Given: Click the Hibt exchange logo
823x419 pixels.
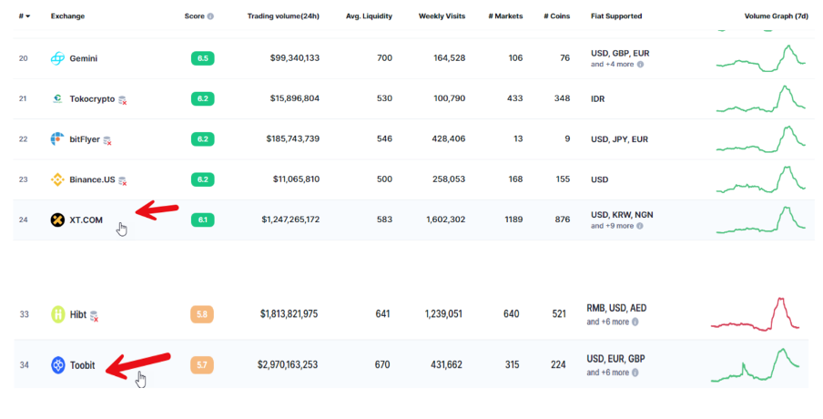Looking at the screenshot, I should [57, 314].
